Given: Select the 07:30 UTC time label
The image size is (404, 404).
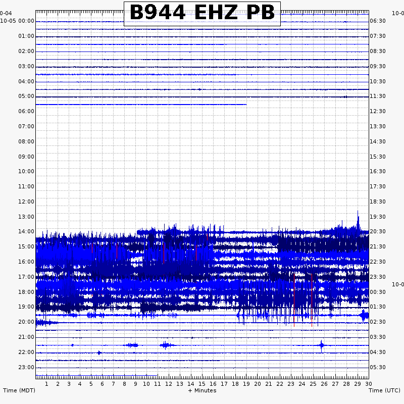Looking at the screenshot, I should pyautogui.click(x=378, y=36).
